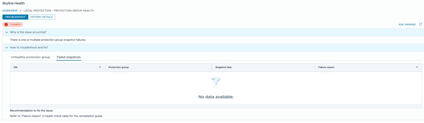
Task: Collapse the "Why is this issue occurring?" section
Action: (x=7, y=32)
